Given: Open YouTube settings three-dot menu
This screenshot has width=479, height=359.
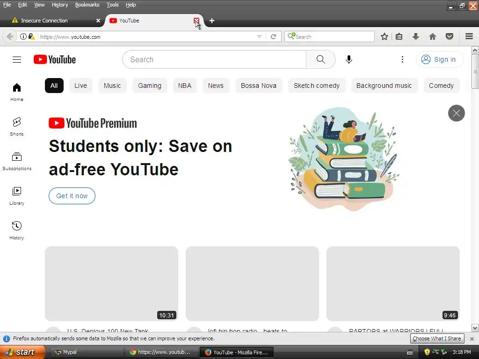Looking at the screenshot, I should click(402, 59).
